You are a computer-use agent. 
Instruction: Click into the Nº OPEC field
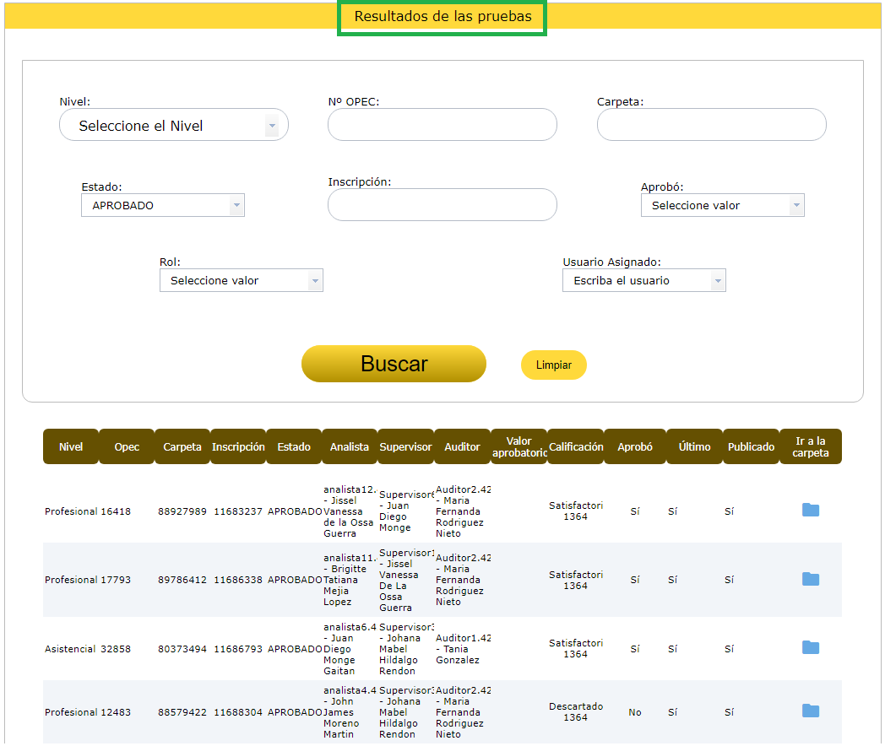point(442,125)
